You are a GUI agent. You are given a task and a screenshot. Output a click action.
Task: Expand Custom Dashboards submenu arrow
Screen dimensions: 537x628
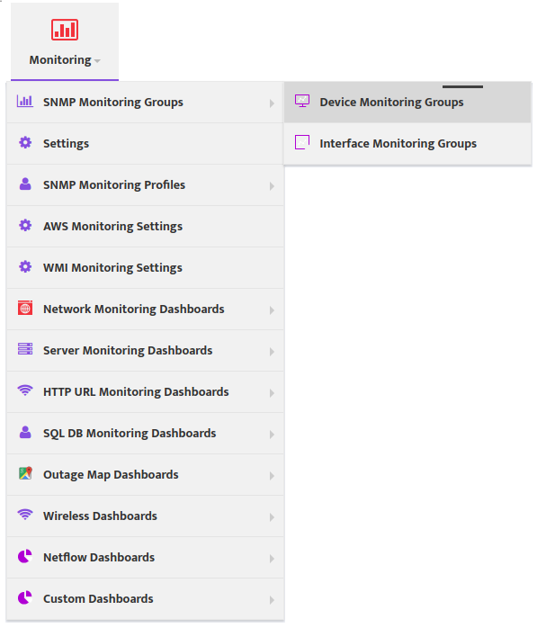tap(272, 600)
